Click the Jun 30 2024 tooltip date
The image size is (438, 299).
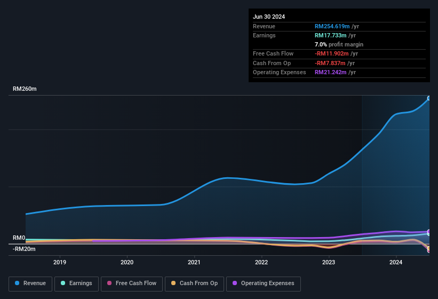[269, 17]
